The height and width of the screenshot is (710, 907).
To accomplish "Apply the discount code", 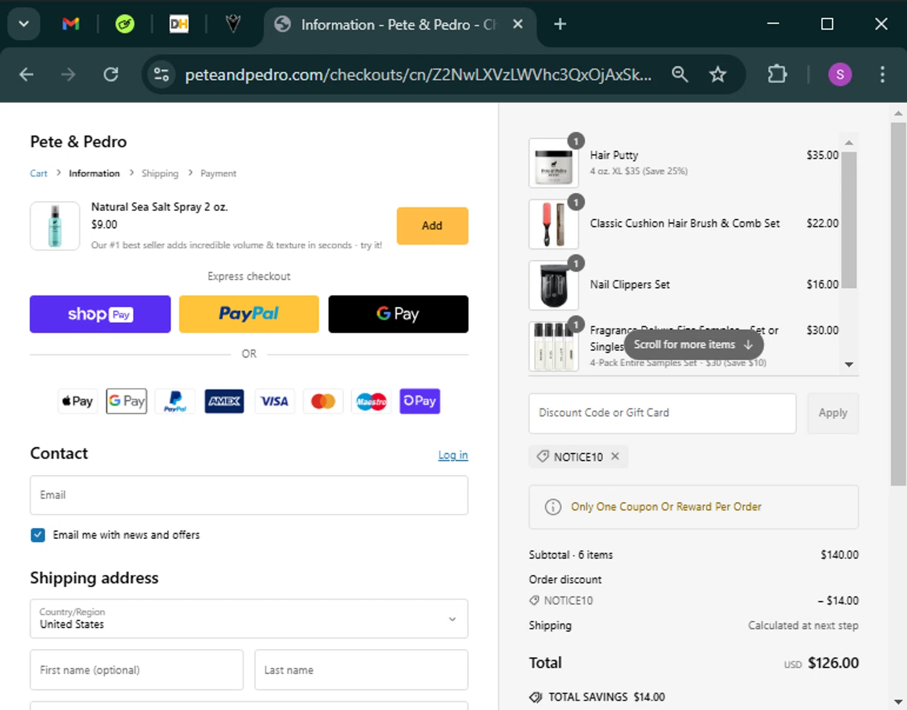I will (x=833, y=413).
